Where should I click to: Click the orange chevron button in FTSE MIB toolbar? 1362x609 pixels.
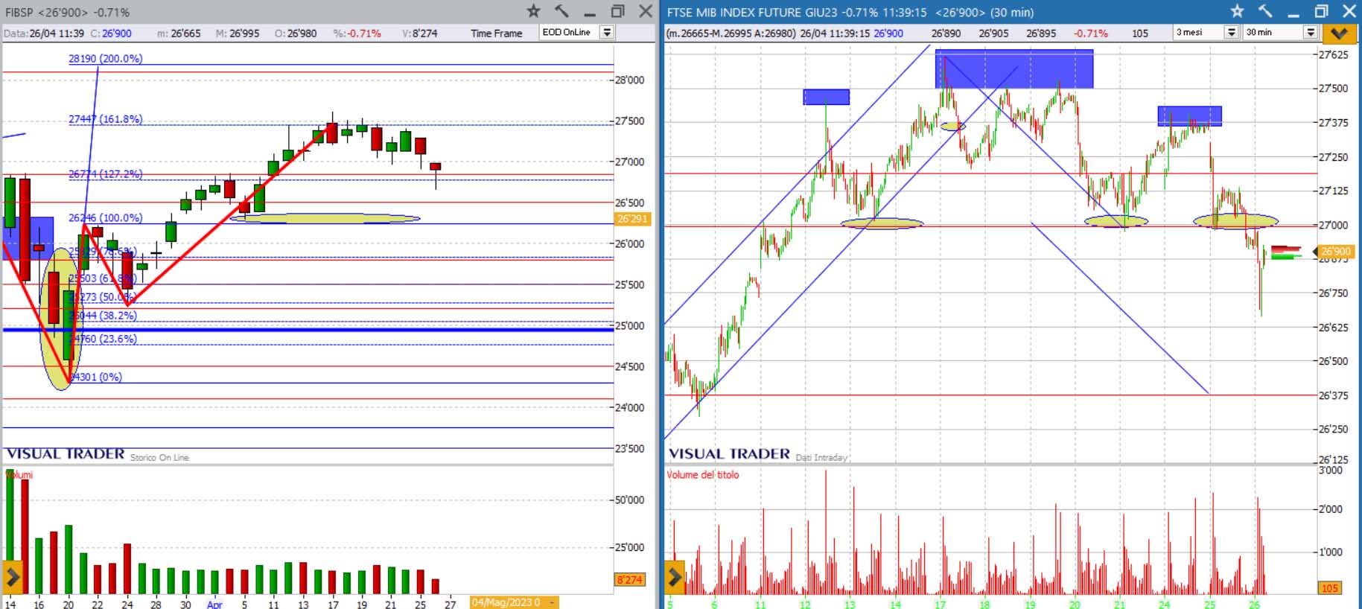click(x=1338, y=33)
